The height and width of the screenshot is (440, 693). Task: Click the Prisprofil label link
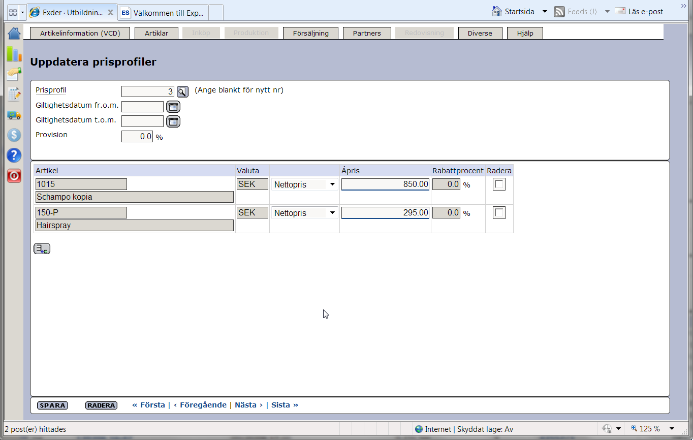click(51, 90)
